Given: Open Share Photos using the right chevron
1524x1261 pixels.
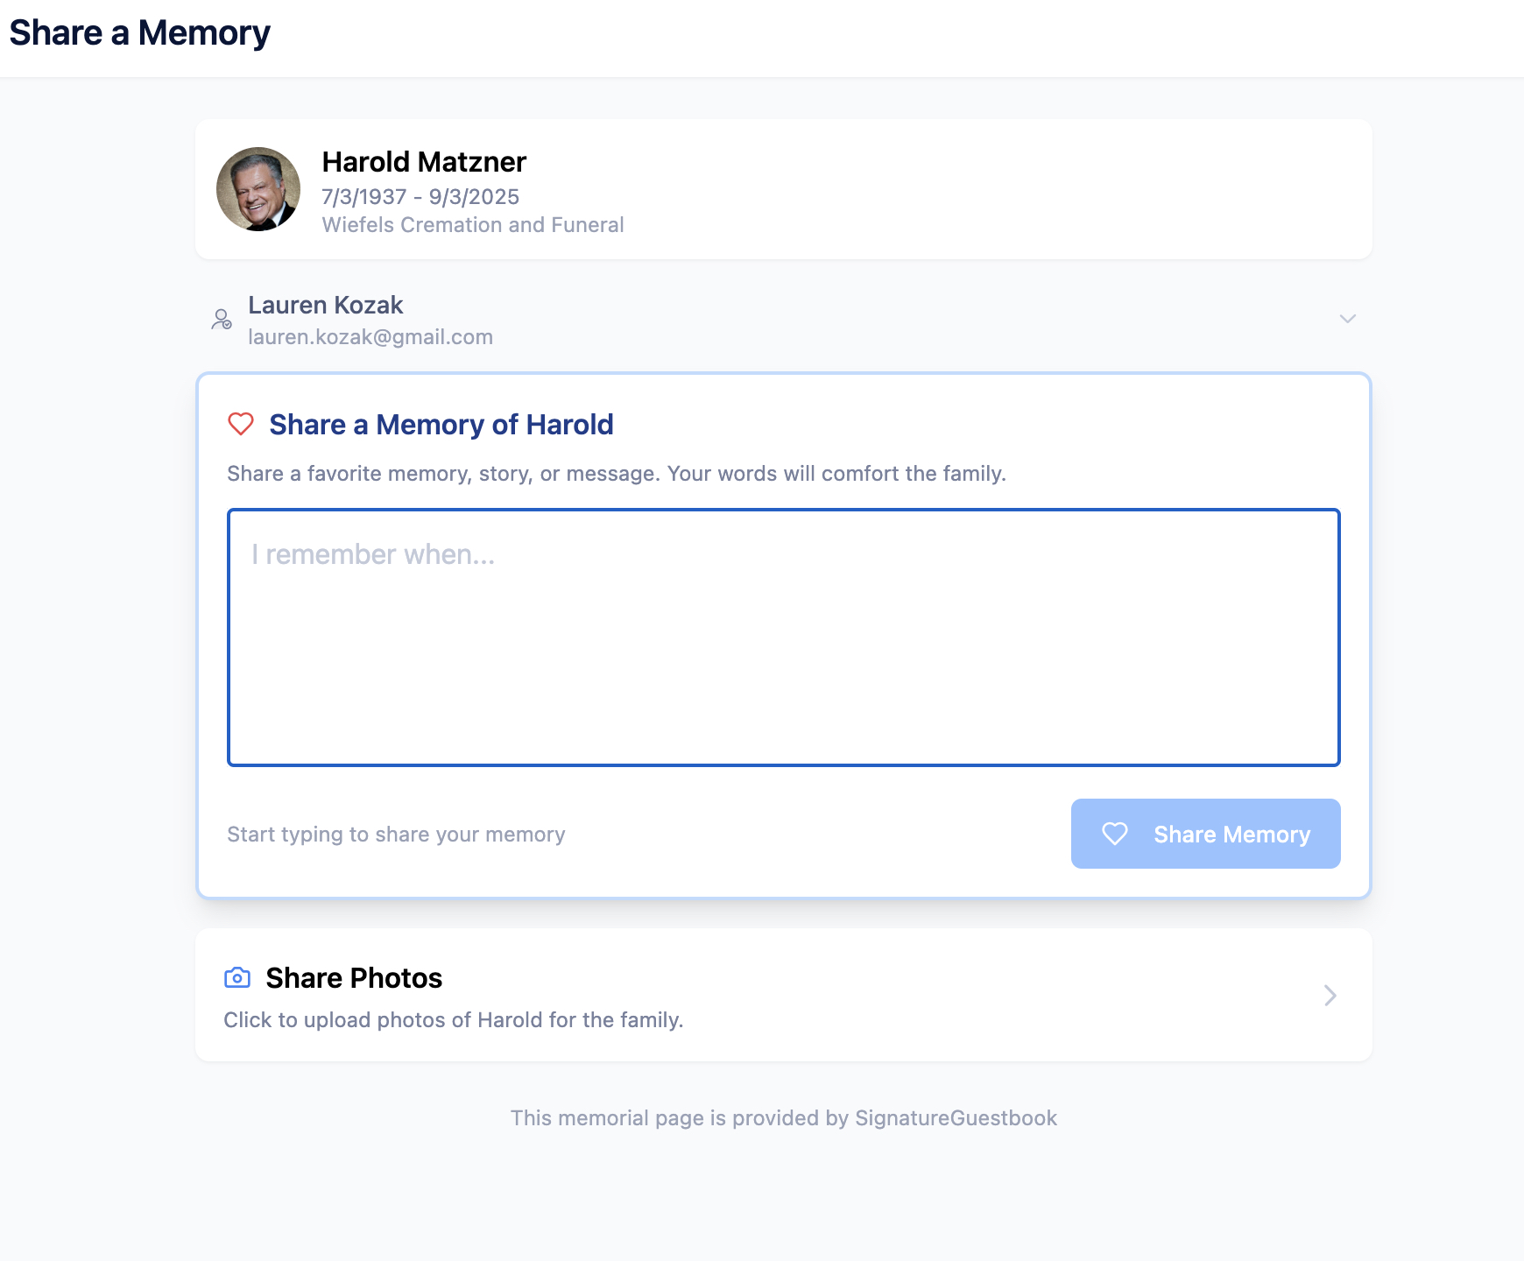Looking at the screenshot, I should (1330, 996).
